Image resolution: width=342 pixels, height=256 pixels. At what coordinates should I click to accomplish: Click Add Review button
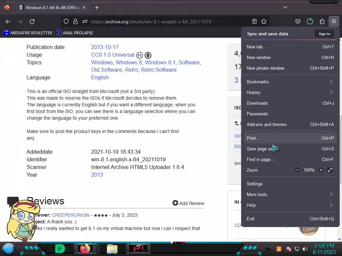pyautogui.click(x=188, y=203)
